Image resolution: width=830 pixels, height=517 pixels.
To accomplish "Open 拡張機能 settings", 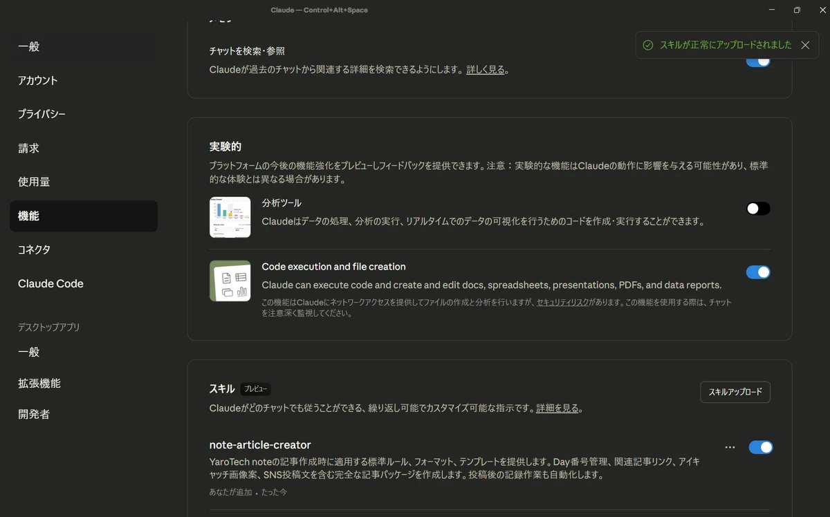I will pos(84,384).
